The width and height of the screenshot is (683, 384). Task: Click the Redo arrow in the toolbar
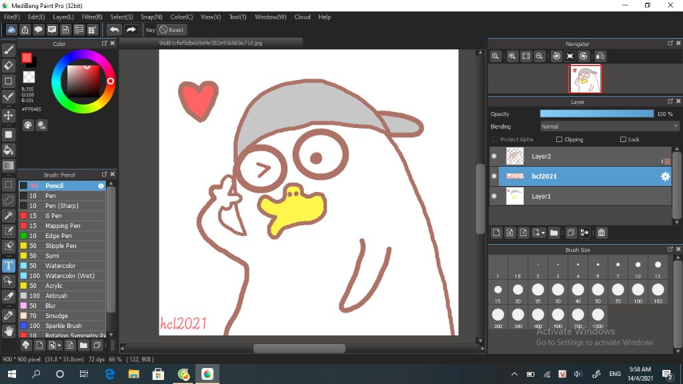pos(131,29)
